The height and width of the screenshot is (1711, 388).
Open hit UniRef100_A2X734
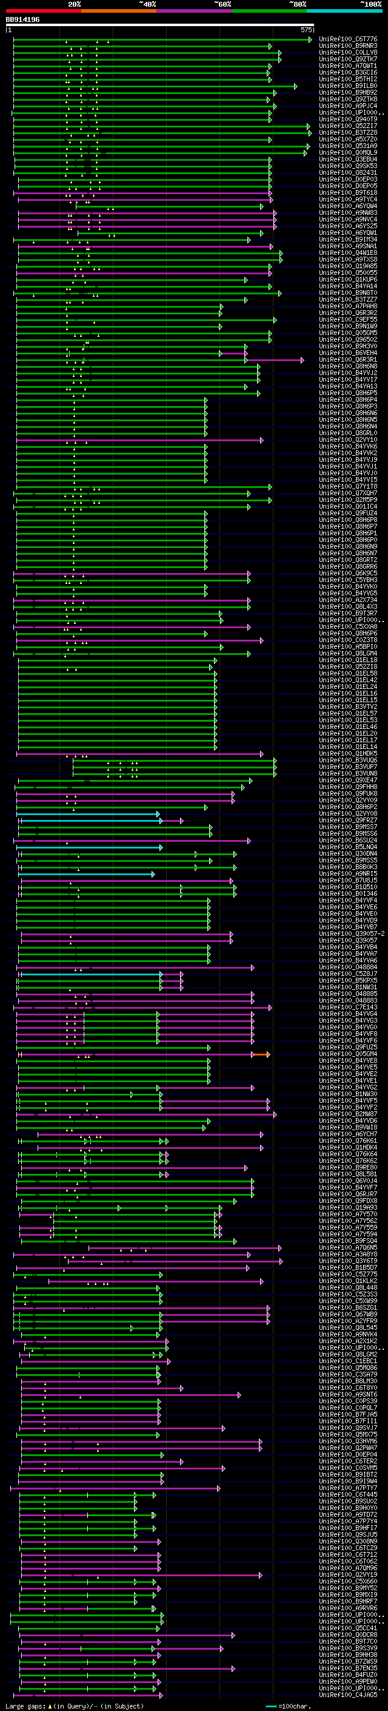pyautogui.click(x=348, y=600)
